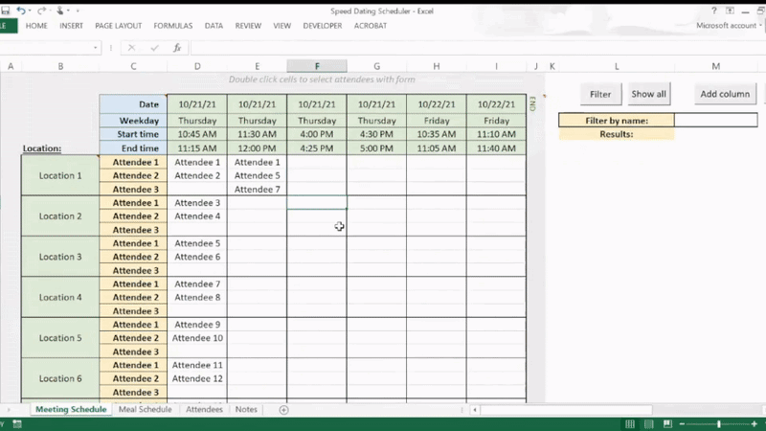
Task: Open the ACROBAT ribbon tab
Action: (371, 26)
